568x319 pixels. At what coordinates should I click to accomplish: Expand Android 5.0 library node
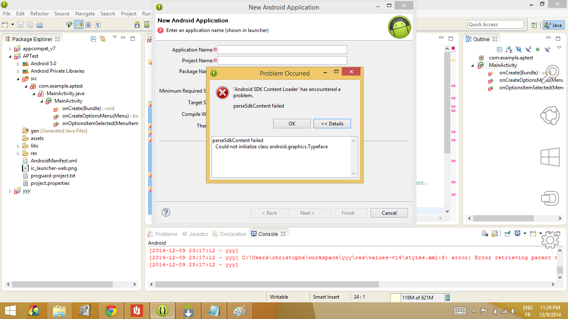[18, 64]
